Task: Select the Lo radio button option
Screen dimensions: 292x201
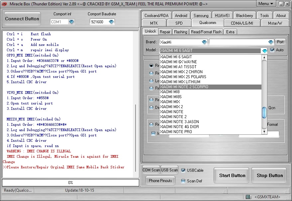Action: 151,81
